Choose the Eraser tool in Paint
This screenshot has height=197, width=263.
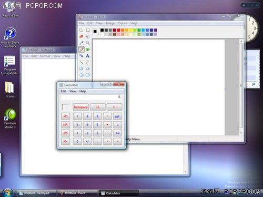coord(81,36)
